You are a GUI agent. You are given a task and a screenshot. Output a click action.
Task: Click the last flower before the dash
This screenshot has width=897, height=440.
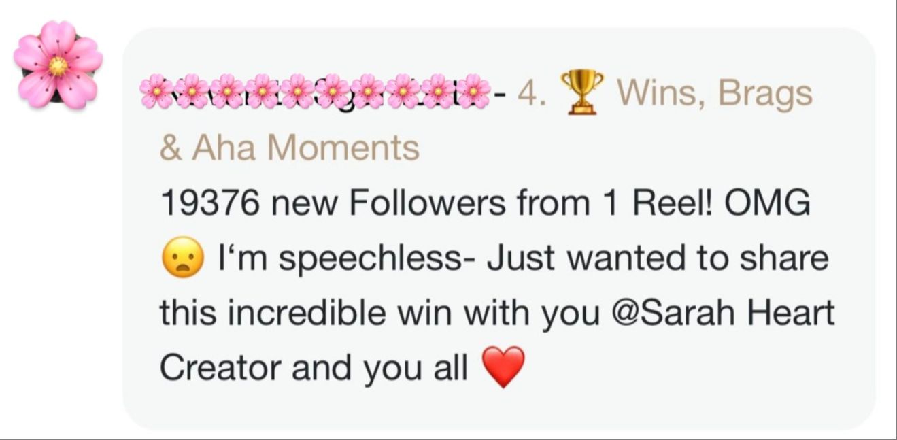click(473, 92)
